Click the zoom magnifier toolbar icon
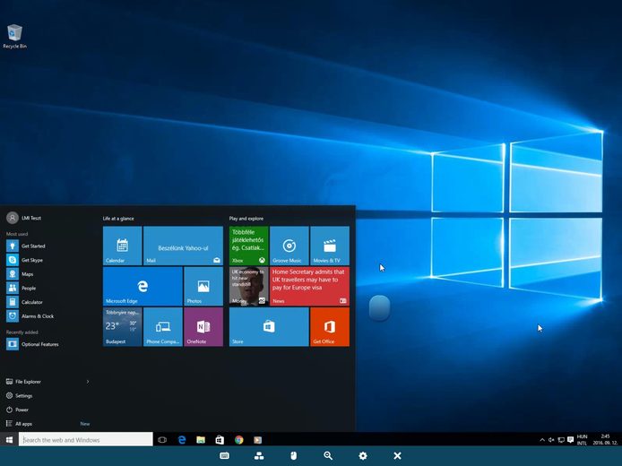The width and height of the screenshot is (622, 466). pos(328,455)
